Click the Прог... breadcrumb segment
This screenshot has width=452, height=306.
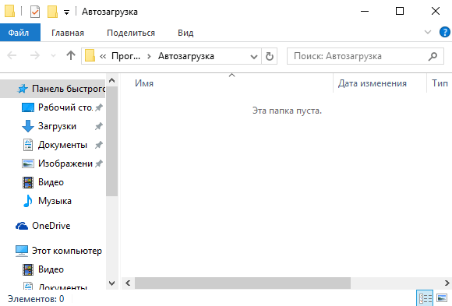pos(125,56)
